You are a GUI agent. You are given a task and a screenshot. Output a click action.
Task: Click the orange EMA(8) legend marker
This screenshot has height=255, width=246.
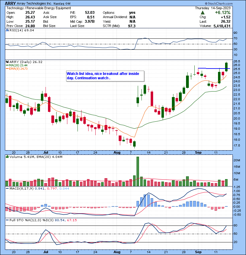pos(7,69)
